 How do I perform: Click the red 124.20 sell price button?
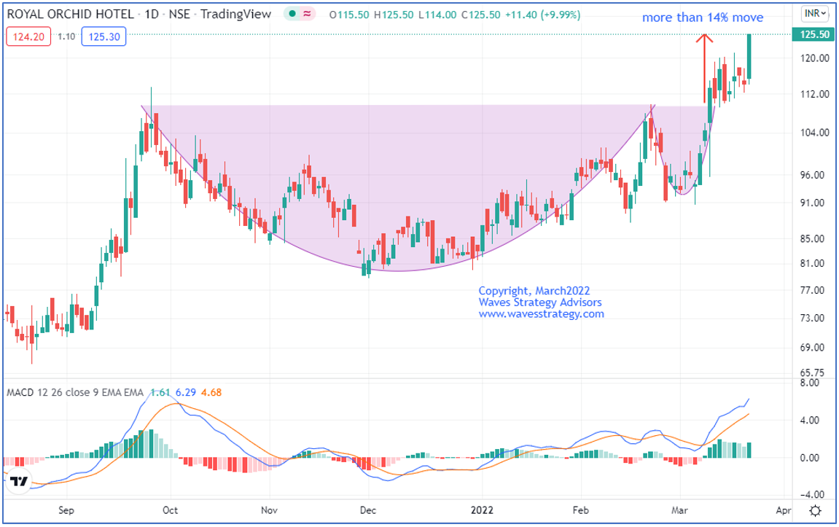coord(28,37)
